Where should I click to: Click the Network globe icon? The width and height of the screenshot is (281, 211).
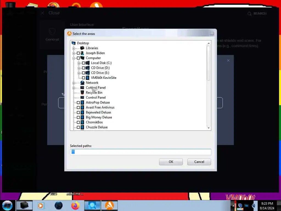click(x=82, y=83)
